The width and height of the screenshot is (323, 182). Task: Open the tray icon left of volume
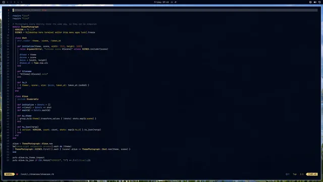click(310, 2)
